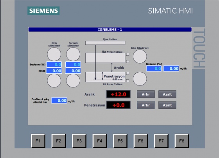Click Çıkış Silindirleri m/dk speed field
This screenshot has height=158, width=219.
pos(171,69)
